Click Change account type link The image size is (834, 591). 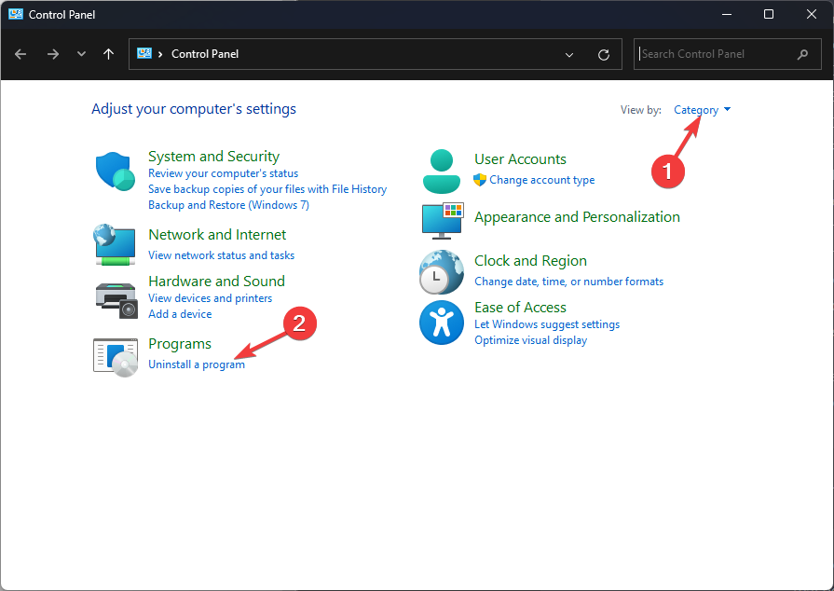[542, 180]
